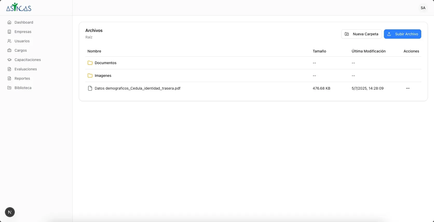The width and height of the screenshot is (434, 222).
Task: Click the Nombre column header
Action: [94, 51]
